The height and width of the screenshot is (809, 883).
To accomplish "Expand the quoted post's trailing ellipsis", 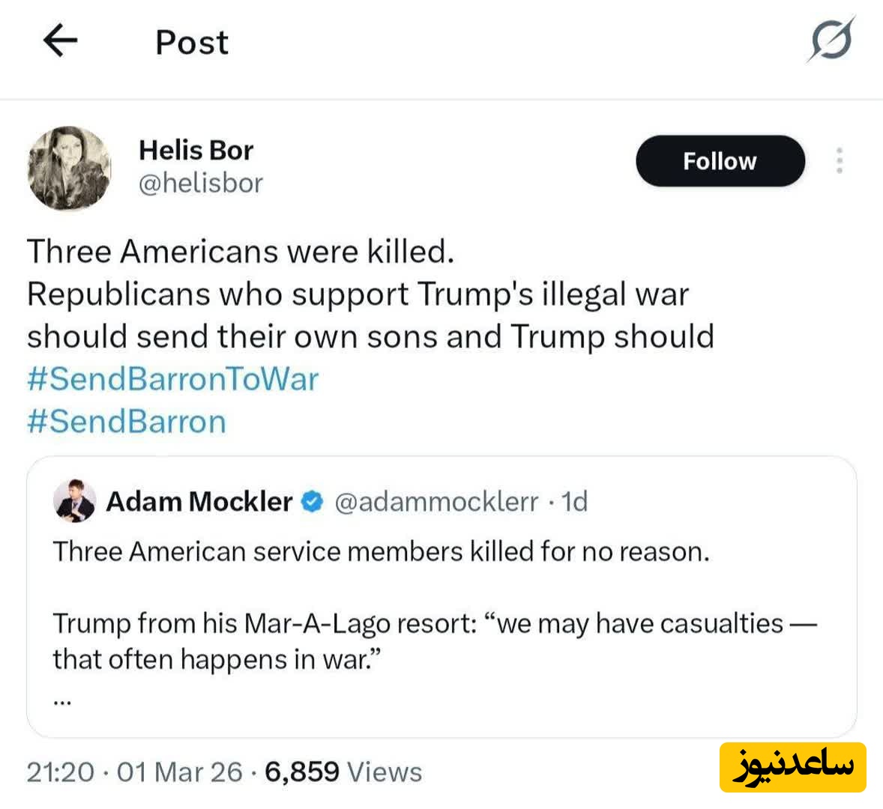I will (x=63, y=702).
